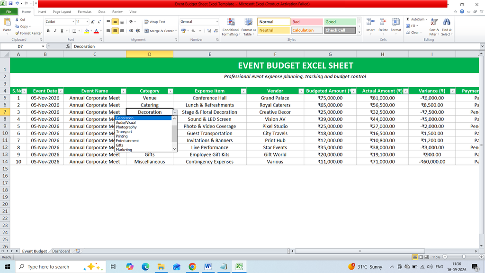Image resolution: width=485 pixels, height=273 pixels.
Task: Switch to the Insert ribbon tab
Action: pos(42,12)
